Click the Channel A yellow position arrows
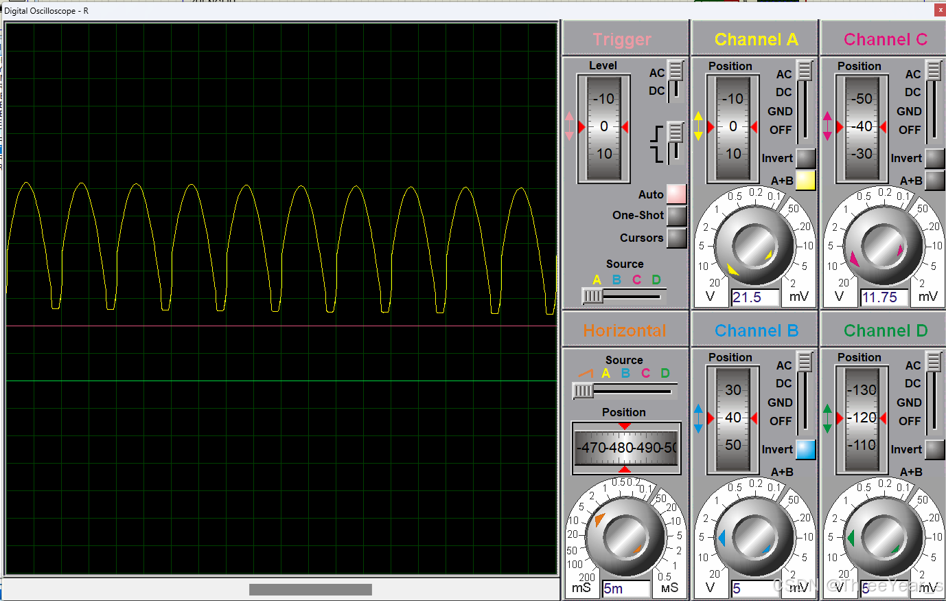The width and height of the screenshot is (946, 601). 698,126
